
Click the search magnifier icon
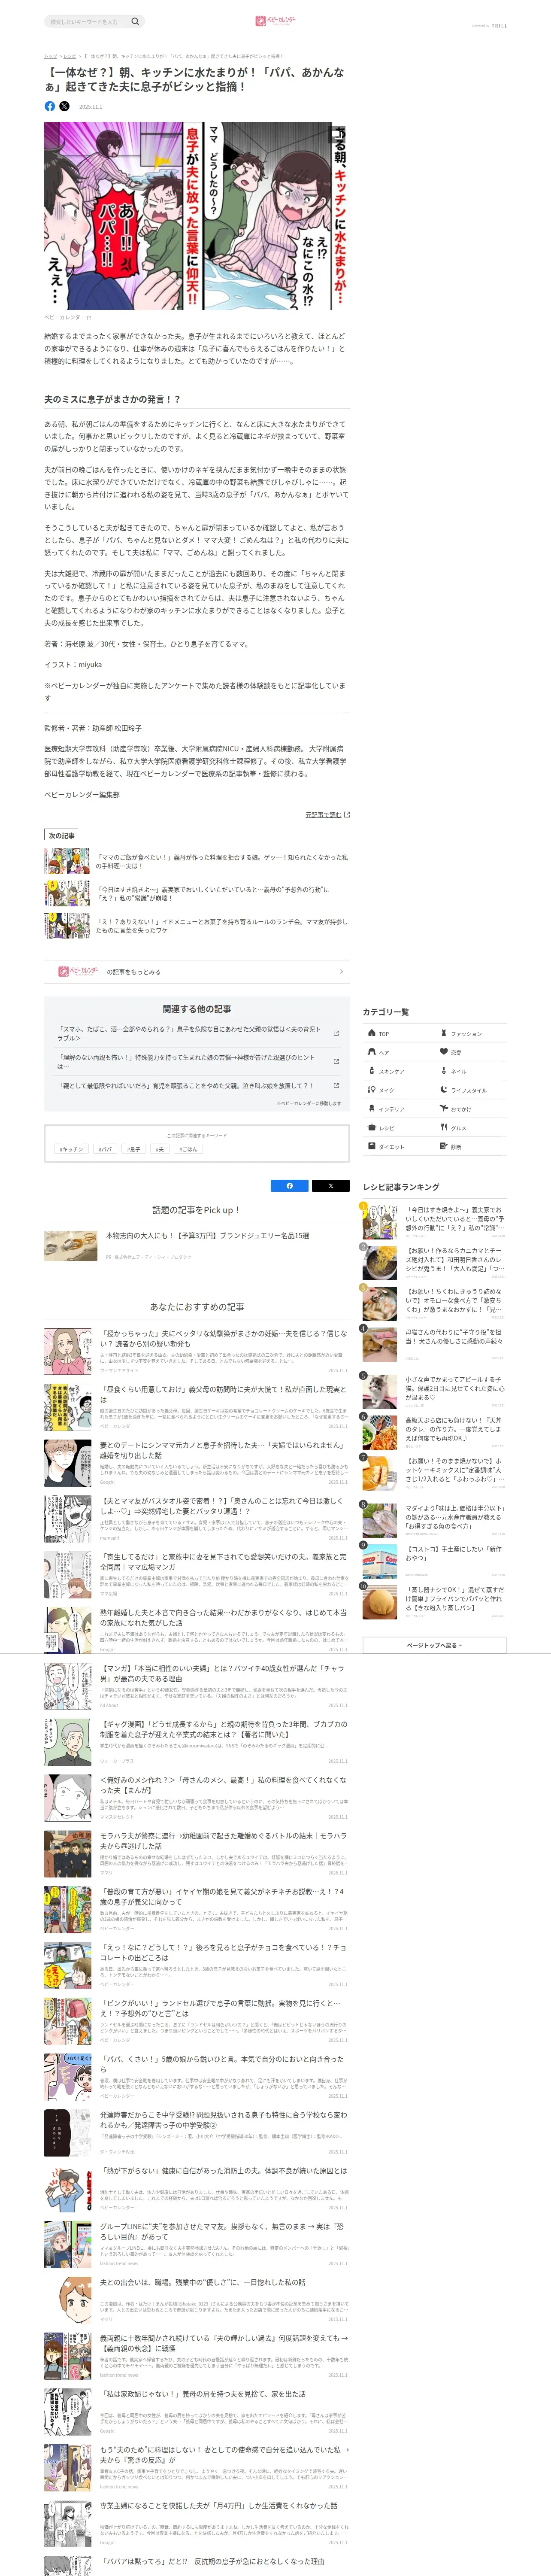pos(135,21)
